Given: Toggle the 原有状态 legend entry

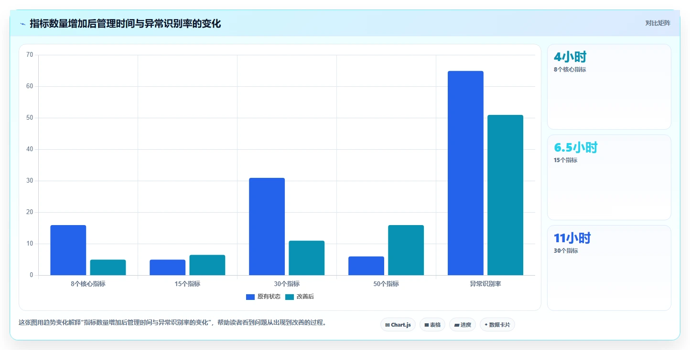Looking at the screenshot, I should coord(263,297).
